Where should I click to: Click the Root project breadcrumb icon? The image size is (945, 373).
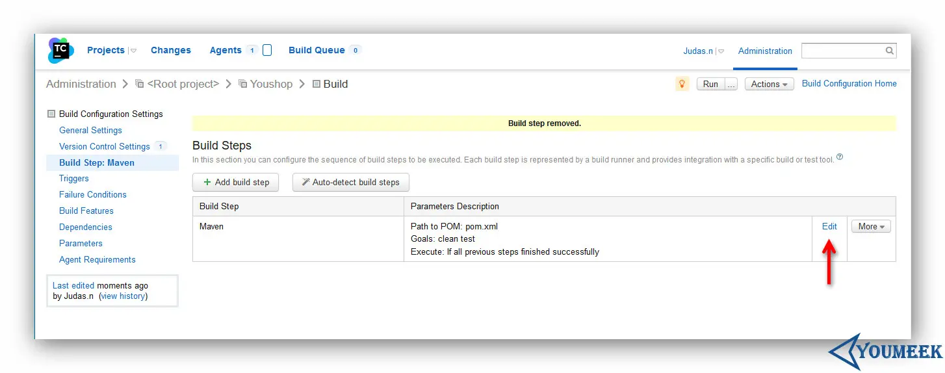139,84
